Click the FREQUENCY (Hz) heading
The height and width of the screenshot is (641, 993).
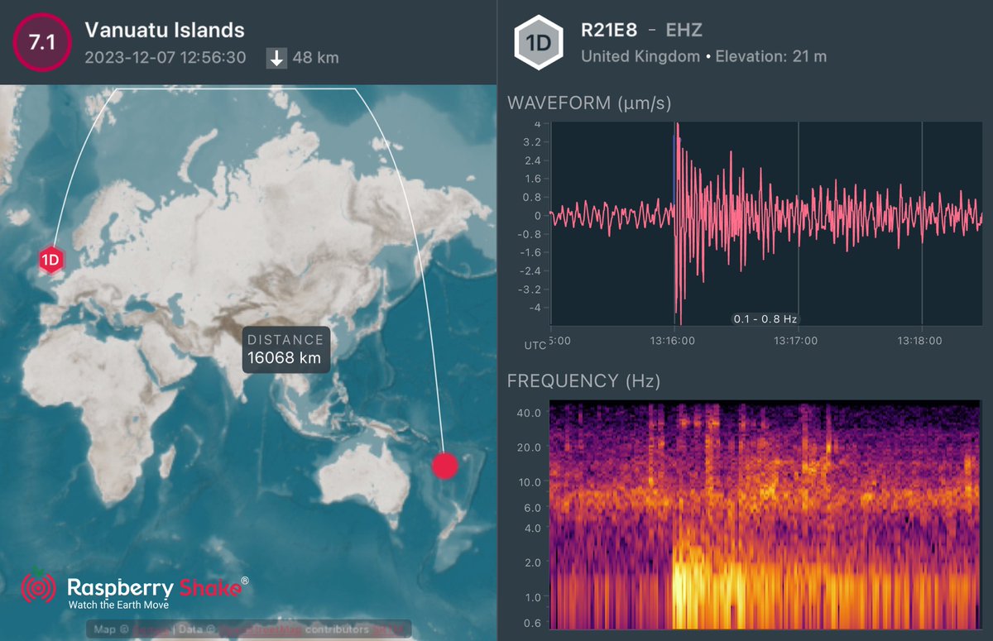583,380
